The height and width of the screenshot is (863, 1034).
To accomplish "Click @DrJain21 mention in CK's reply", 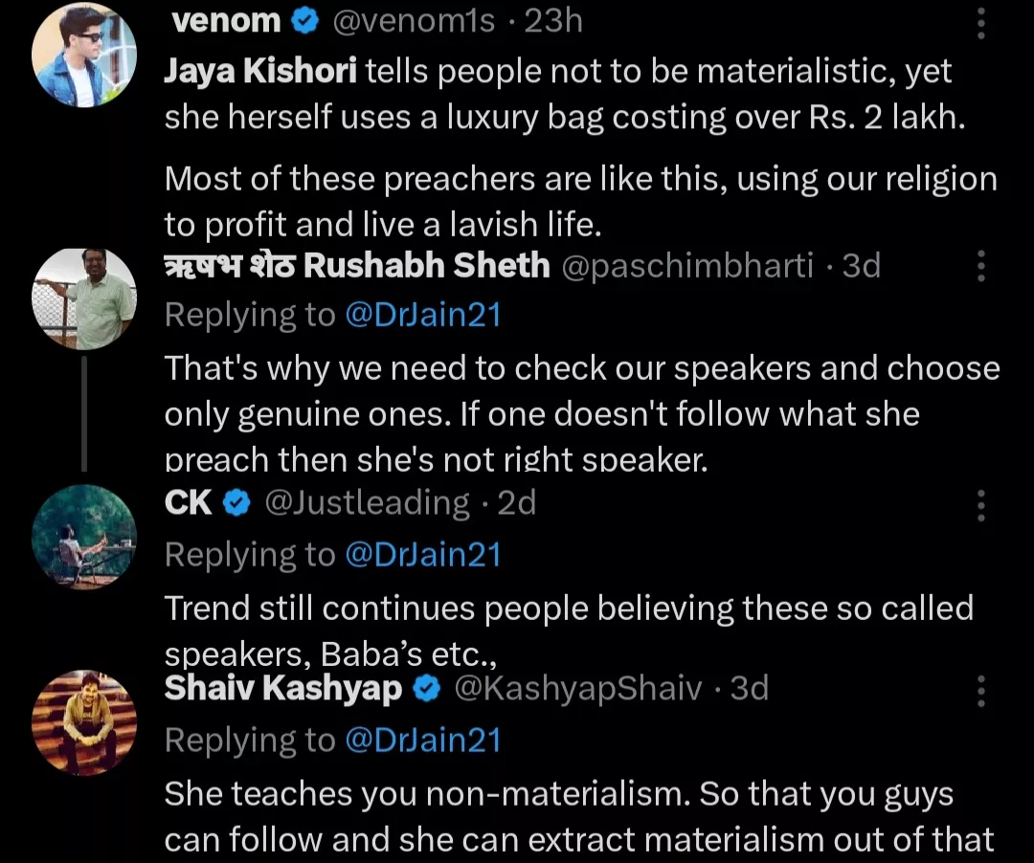I will click(422, 555).
